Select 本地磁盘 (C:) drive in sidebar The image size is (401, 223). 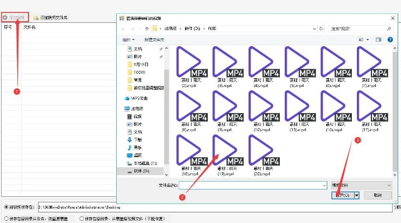tap(145, 163)
